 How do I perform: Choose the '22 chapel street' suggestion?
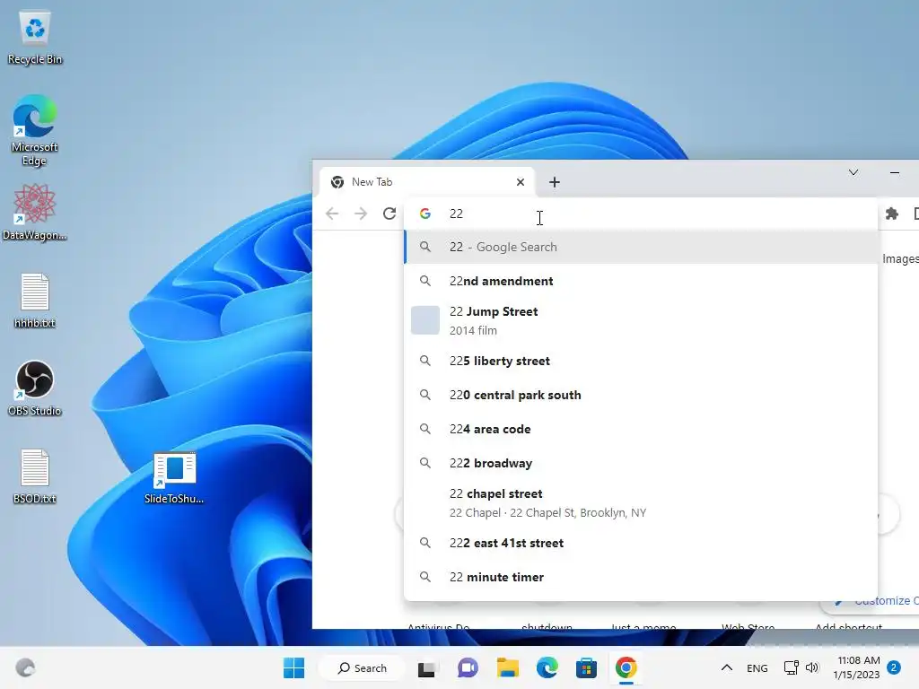click(641, 502)
